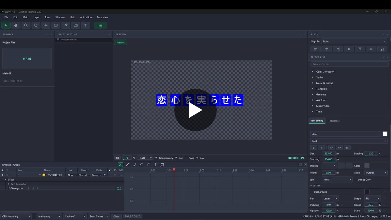
Task: Align left edges in Align panel
Action: (x=315, y=49)
